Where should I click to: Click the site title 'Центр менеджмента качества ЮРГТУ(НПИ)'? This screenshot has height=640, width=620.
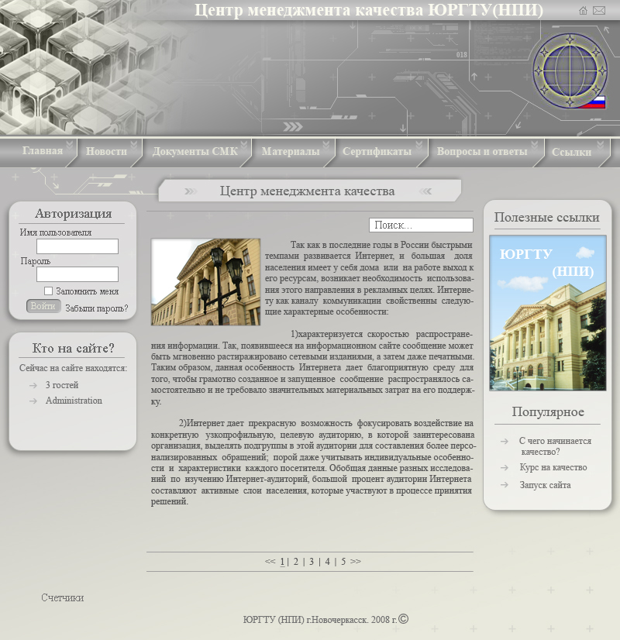pyautogui.click(x=369, y=10)
